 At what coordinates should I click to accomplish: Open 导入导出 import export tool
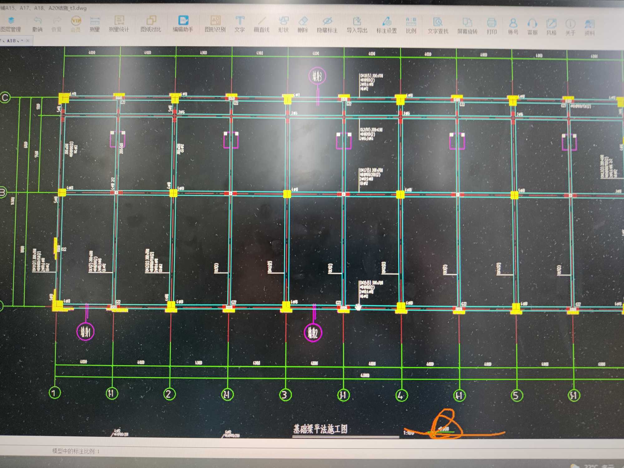(x=357, y=25)
